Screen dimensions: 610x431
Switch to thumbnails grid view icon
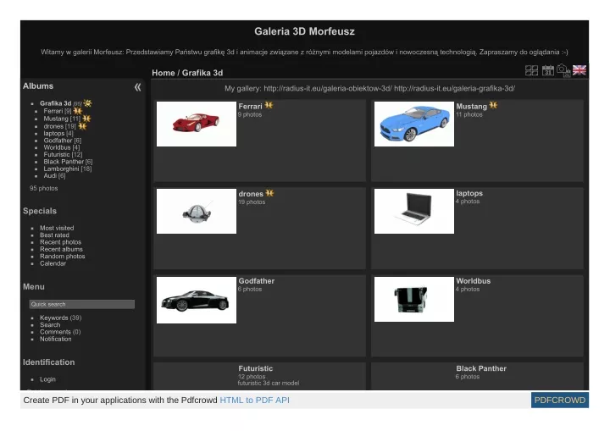click(531, 70)
